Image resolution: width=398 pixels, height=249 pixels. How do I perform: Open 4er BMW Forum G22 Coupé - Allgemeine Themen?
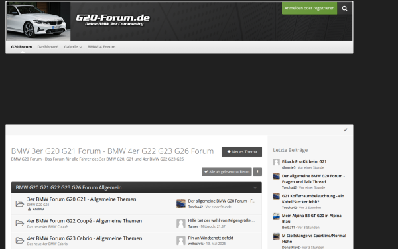pos(84,221)
